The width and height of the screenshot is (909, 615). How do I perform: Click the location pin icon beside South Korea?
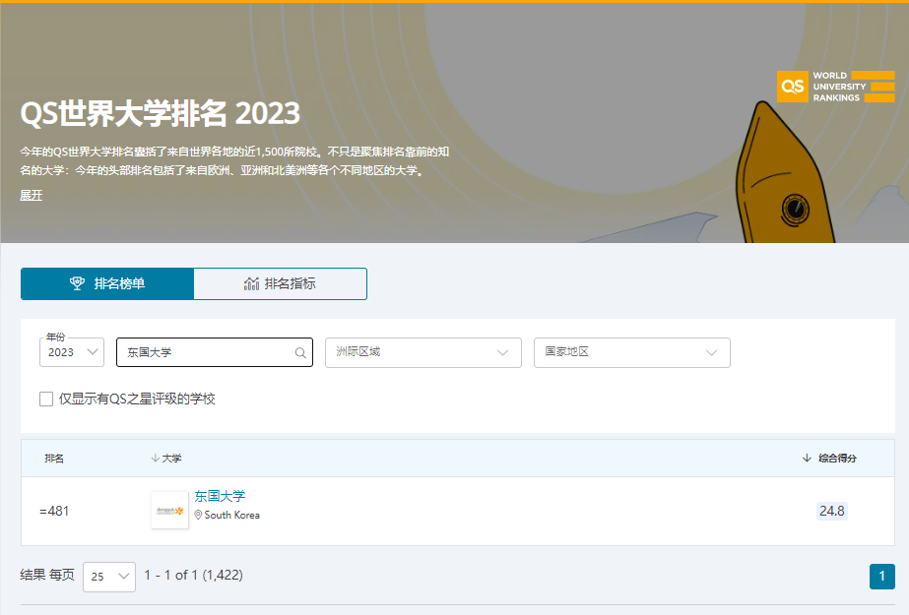coord(198,515)
